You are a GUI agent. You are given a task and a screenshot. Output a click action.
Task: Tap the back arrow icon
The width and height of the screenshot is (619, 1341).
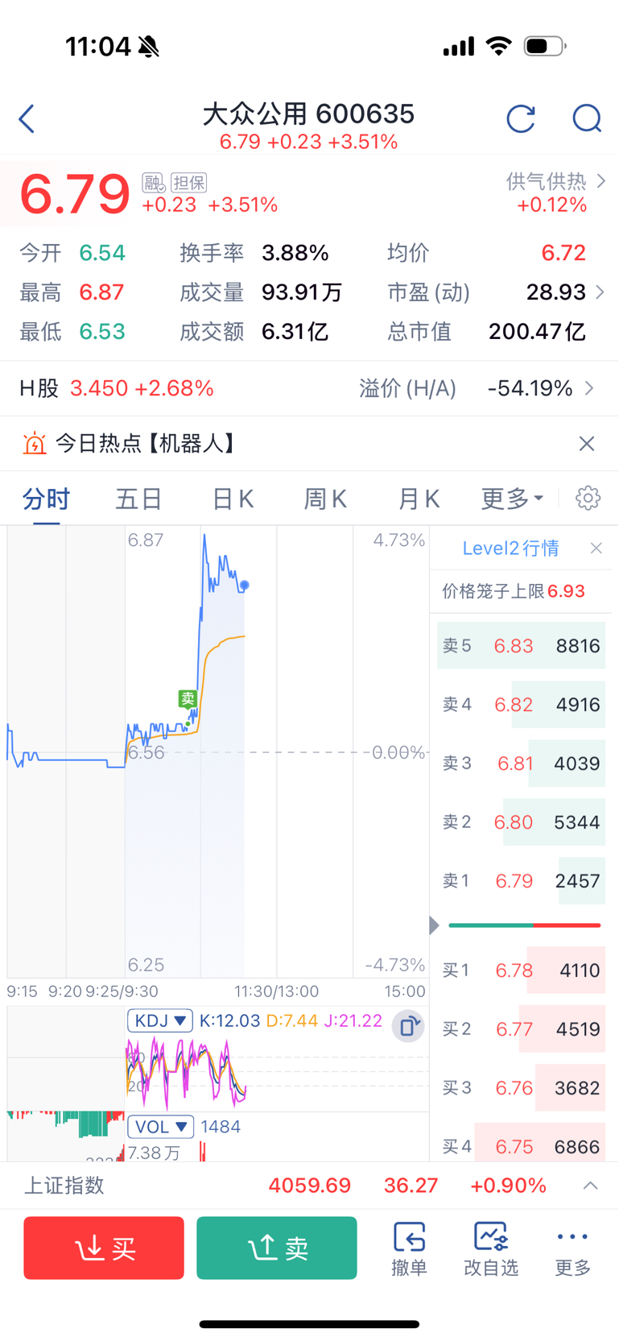pyautogui.click(x=27, y=118)
